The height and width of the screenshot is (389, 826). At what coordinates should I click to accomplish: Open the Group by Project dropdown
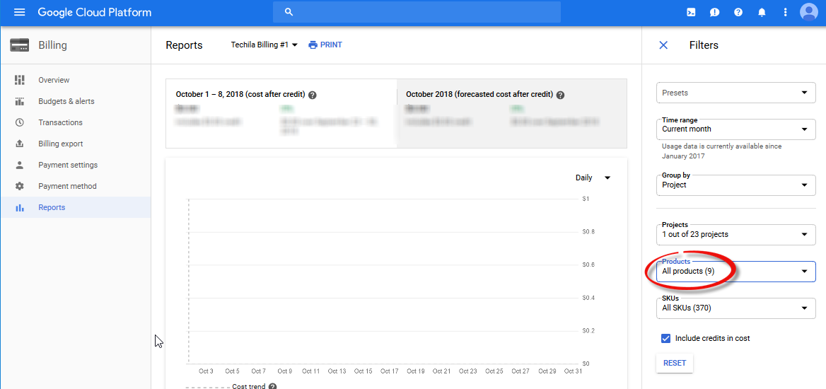[x=735, y=185]
